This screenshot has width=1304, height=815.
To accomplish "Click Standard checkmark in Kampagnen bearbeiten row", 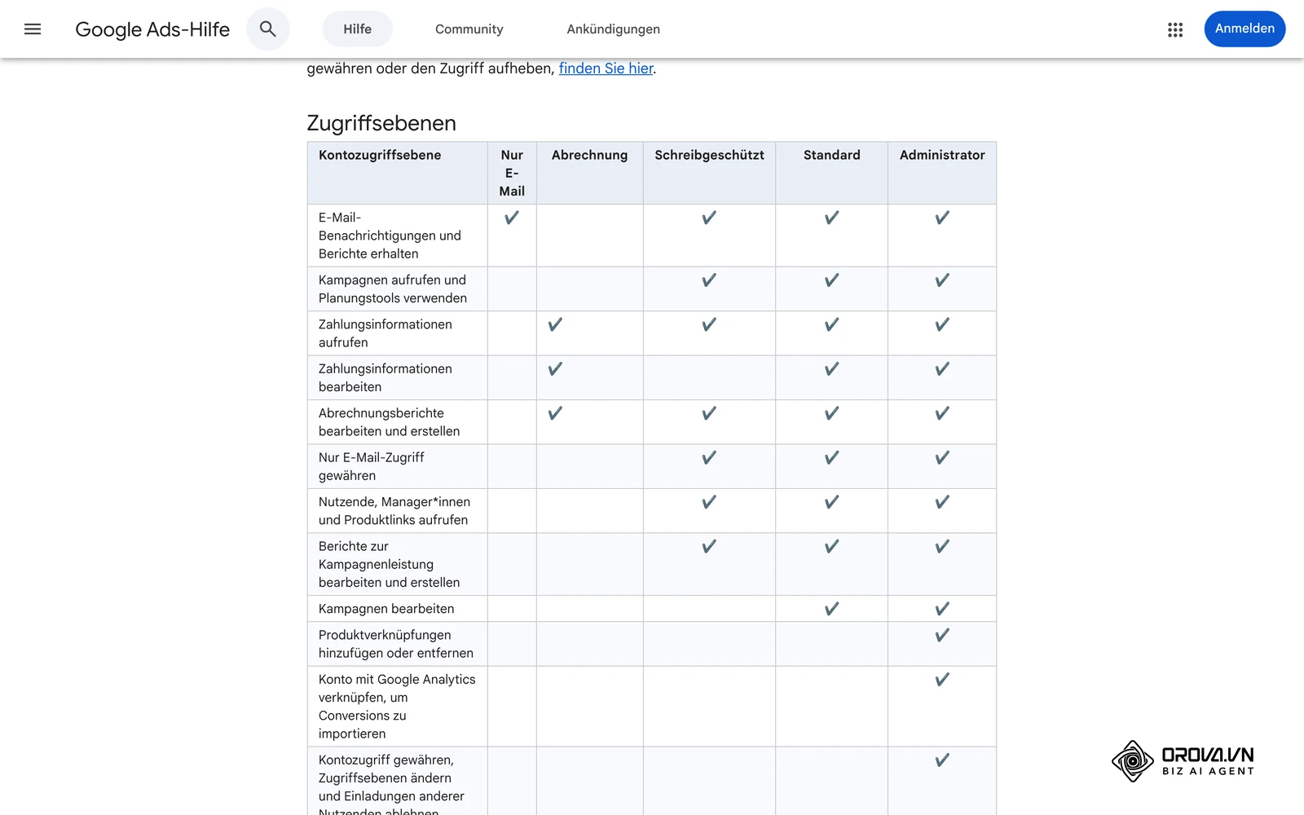I will point(831,609).
